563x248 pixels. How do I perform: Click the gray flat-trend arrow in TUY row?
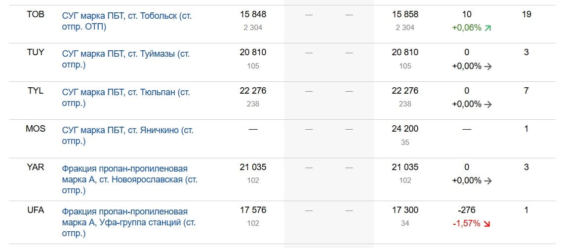(488, 66)
